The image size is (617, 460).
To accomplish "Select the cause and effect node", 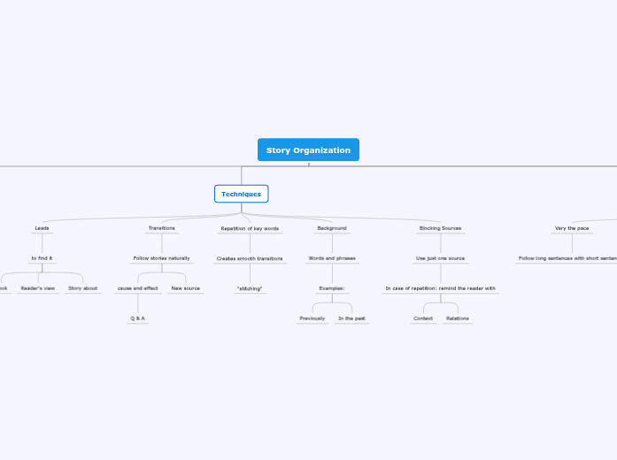I will point(137,288).
